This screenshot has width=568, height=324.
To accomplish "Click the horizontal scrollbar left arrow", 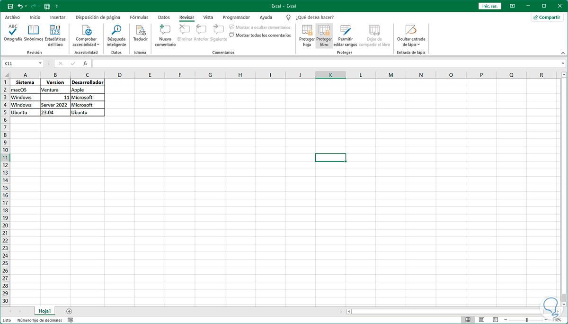I will tap(349, 311).
